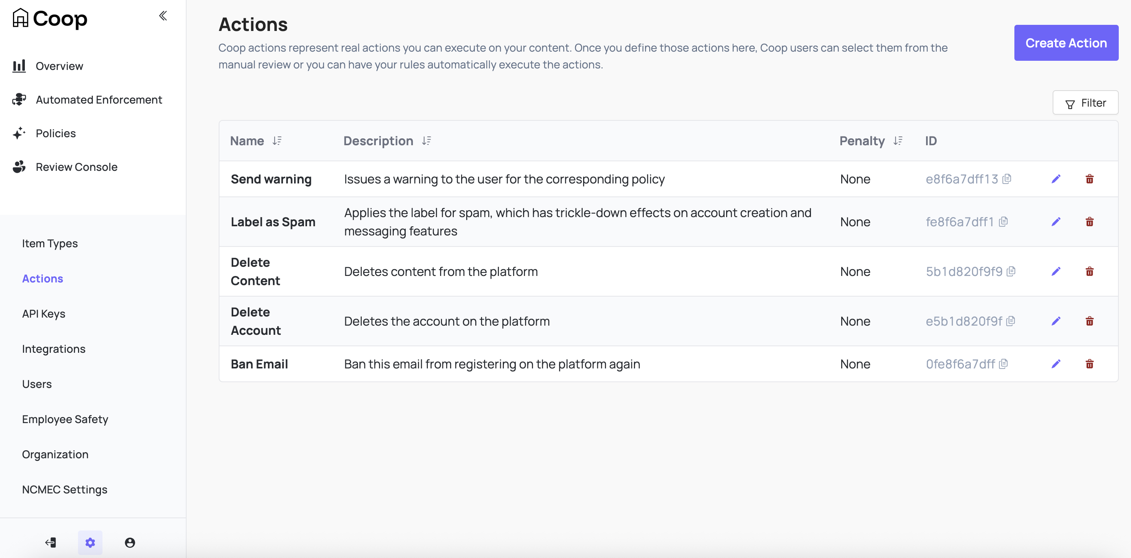Click the sign out icon at bottom left
The width and height of the screenshot is (1131, 558).
50,543
